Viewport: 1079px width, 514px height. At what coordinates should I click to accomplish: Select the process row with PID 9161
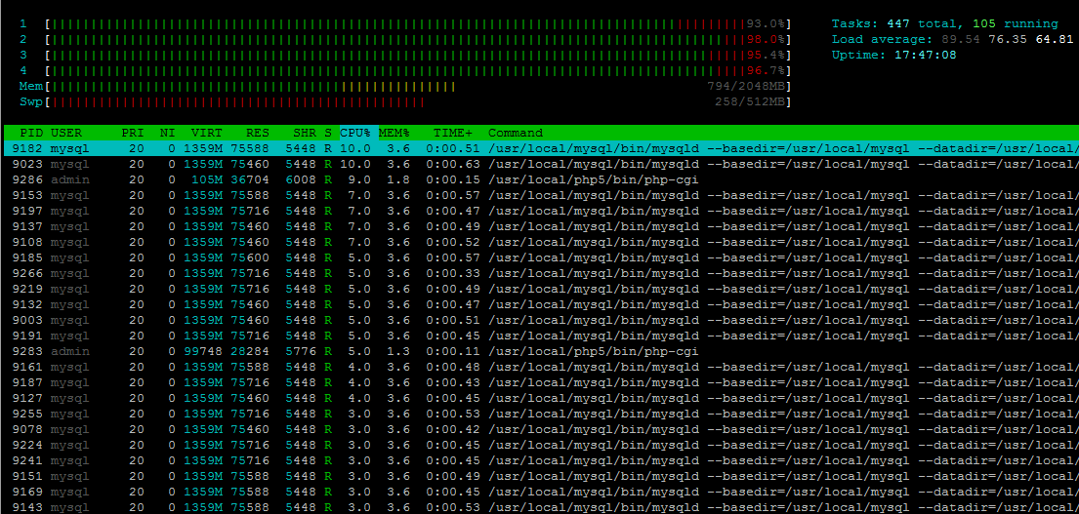541,367
